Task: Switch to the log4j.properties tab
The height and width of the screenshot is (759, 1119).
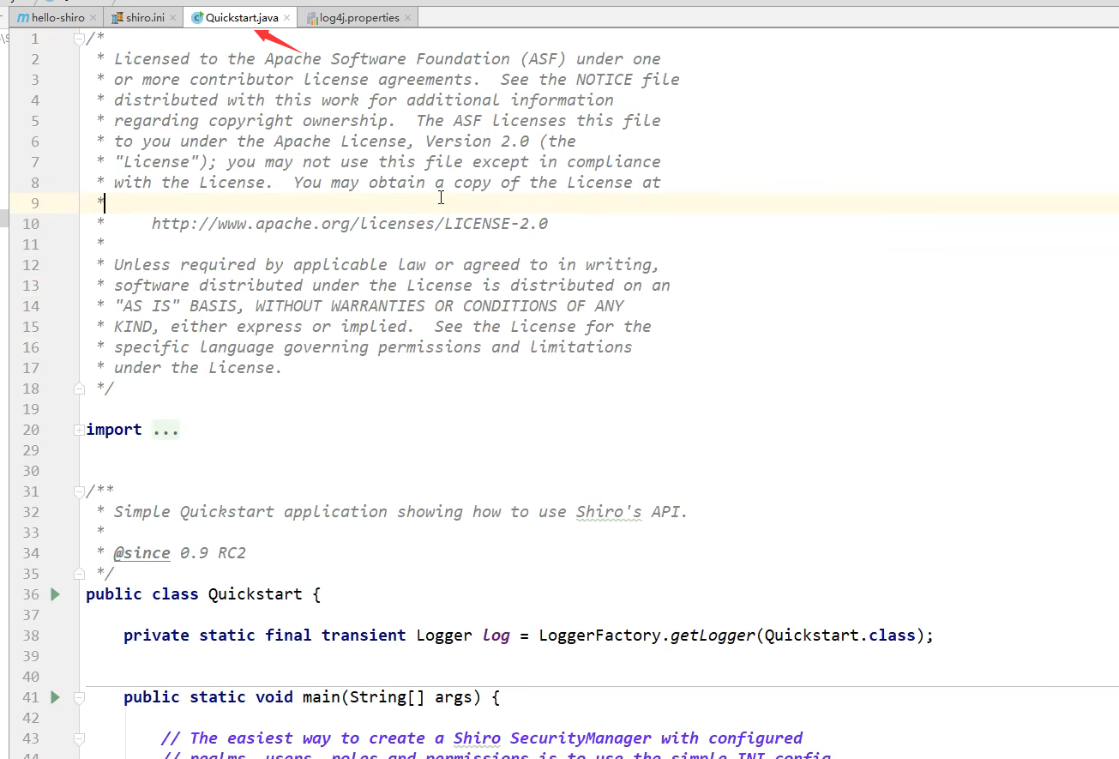Action: click(x=359, y=17)
